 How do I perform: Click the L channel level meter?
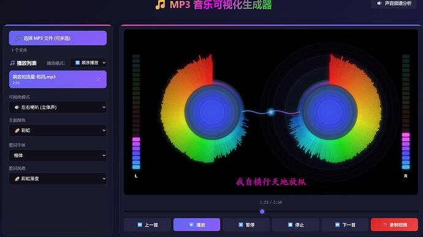click(136, 112)
